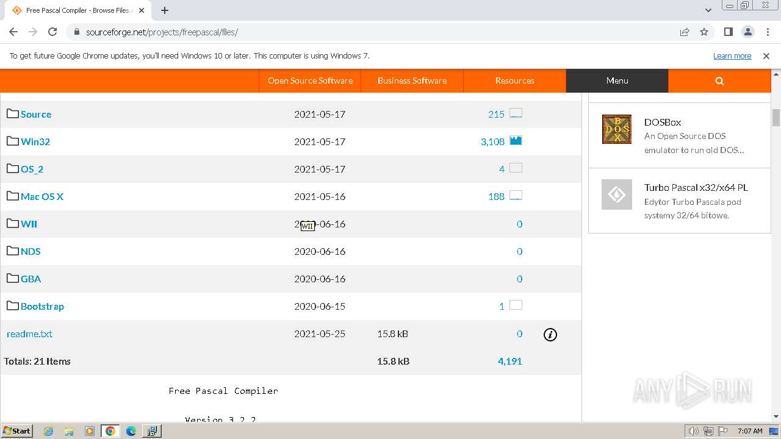781x439 pixels.
Task: Click the 4,191 total downloads count
Action: point(510,361)
